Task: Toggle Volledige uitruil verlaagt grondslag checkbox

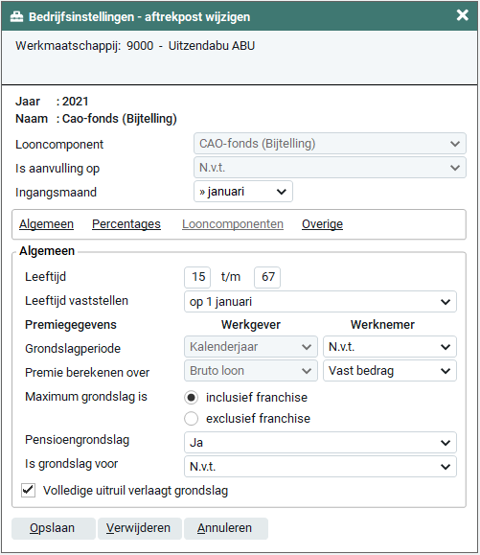Action: [x=28, y=490]
